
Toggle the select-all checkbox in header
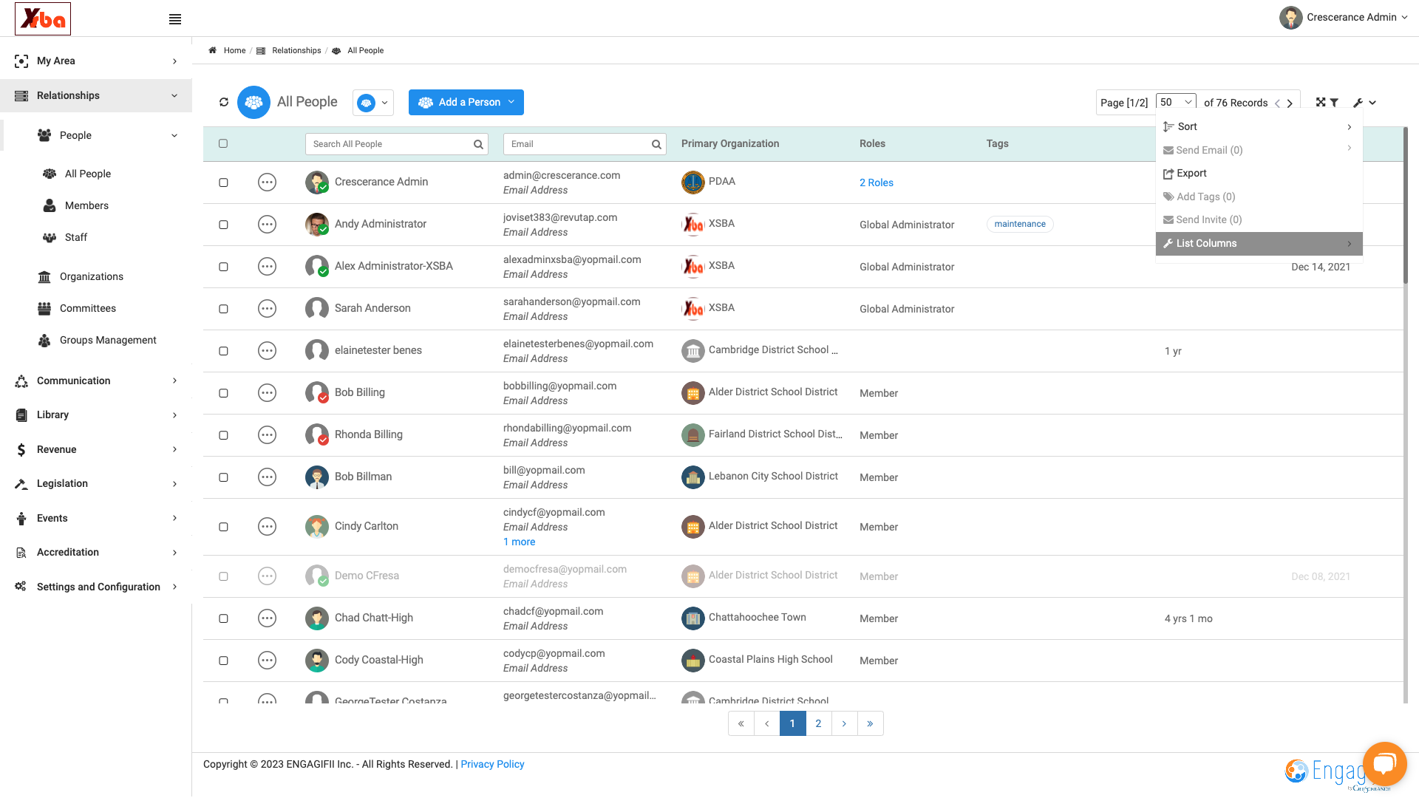pyautogui.click(x=223, y=143)
